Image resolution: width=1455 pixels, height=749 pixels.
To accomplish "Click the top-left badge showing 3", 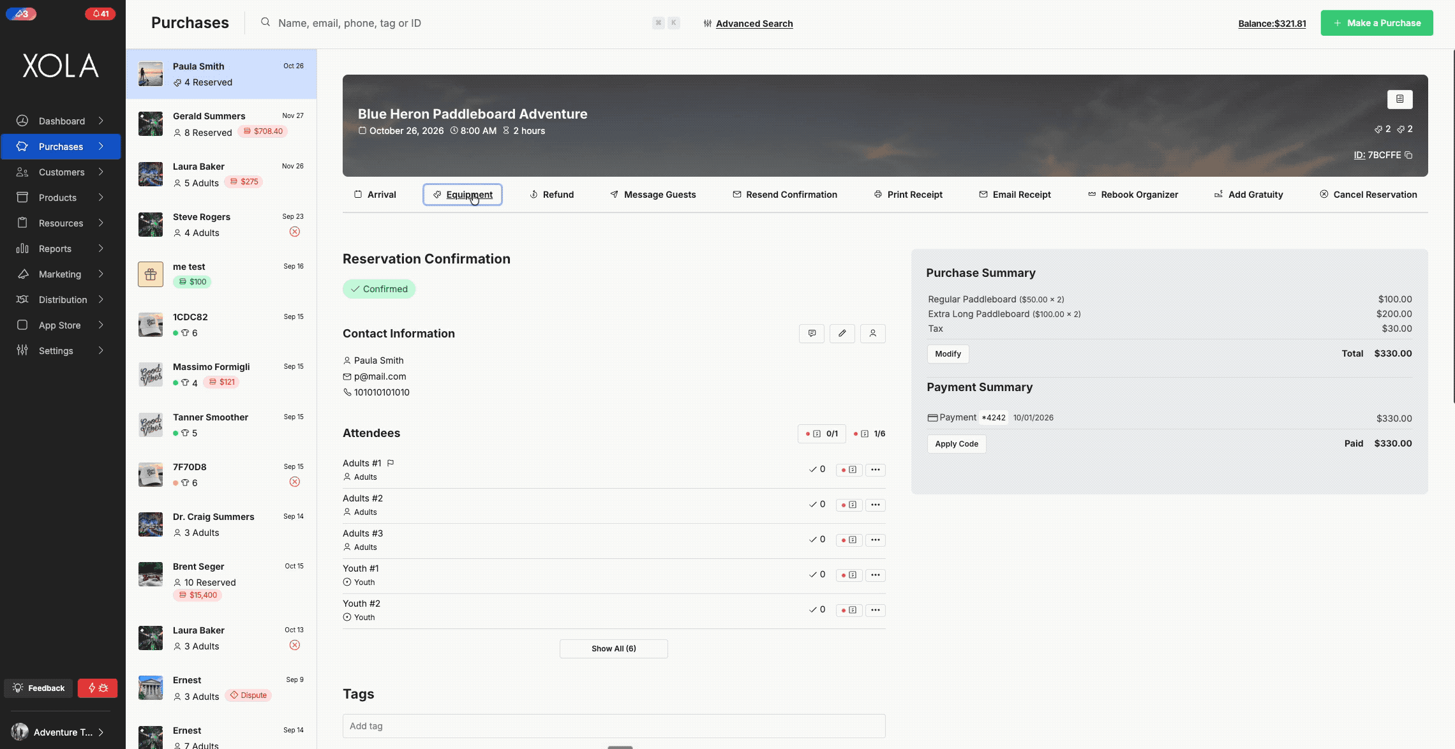I will pos(21,13).
